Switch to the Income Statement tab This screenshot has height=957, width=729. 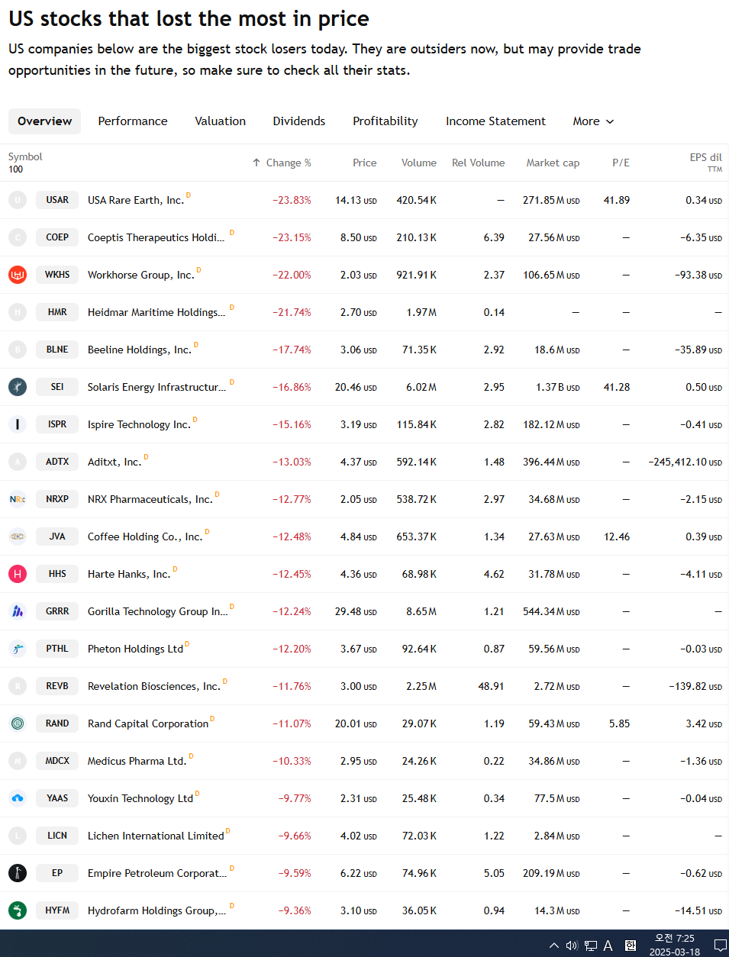pos(495,121)
